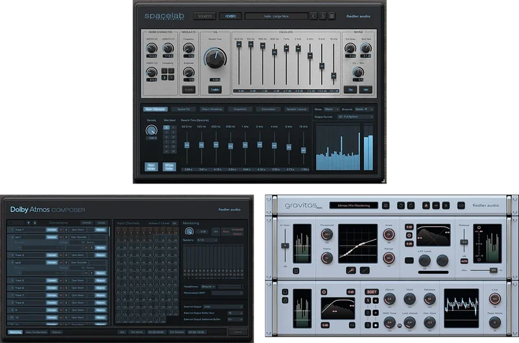
Task: Open the Mode dropdown in spacelab
Action: (332, 109)
